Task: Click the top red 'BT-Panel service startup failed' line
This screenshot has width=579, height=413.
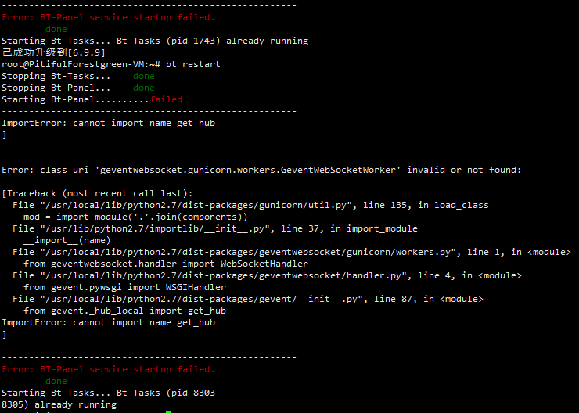Action: pos(108,17)
